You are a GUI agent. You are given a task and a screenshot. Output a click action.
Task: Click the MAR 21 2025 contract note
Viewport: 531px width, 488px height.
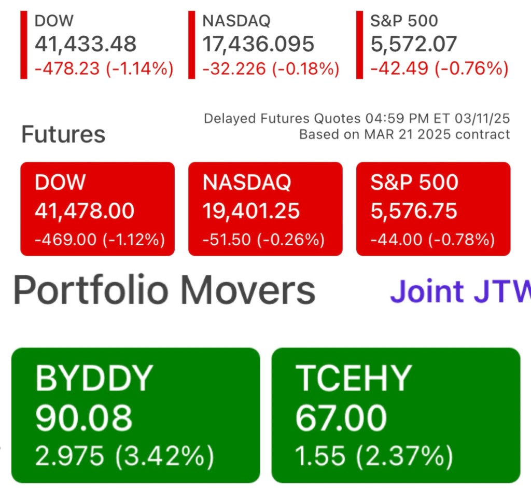coord(404,135)
